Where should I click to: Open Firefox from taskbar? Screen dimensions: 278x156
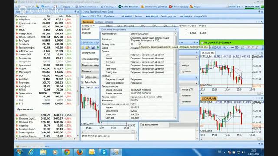click(x=79, y=152)
